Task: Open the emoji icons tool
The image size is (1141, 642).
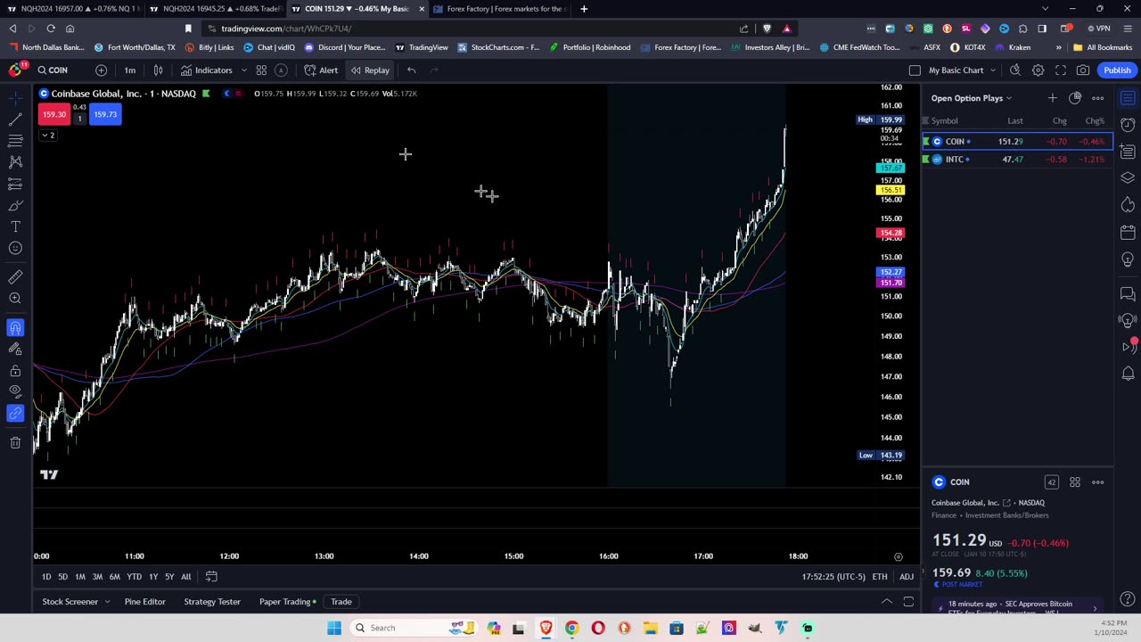Action: tap(15, 248)
